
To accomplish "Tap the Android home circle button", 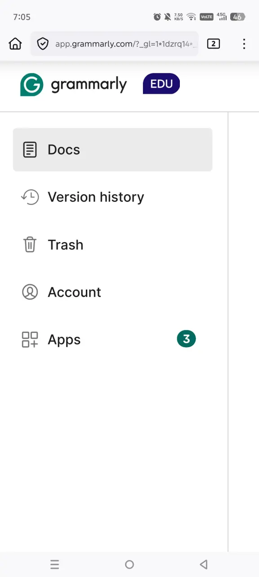I will [x=129, y=564].
